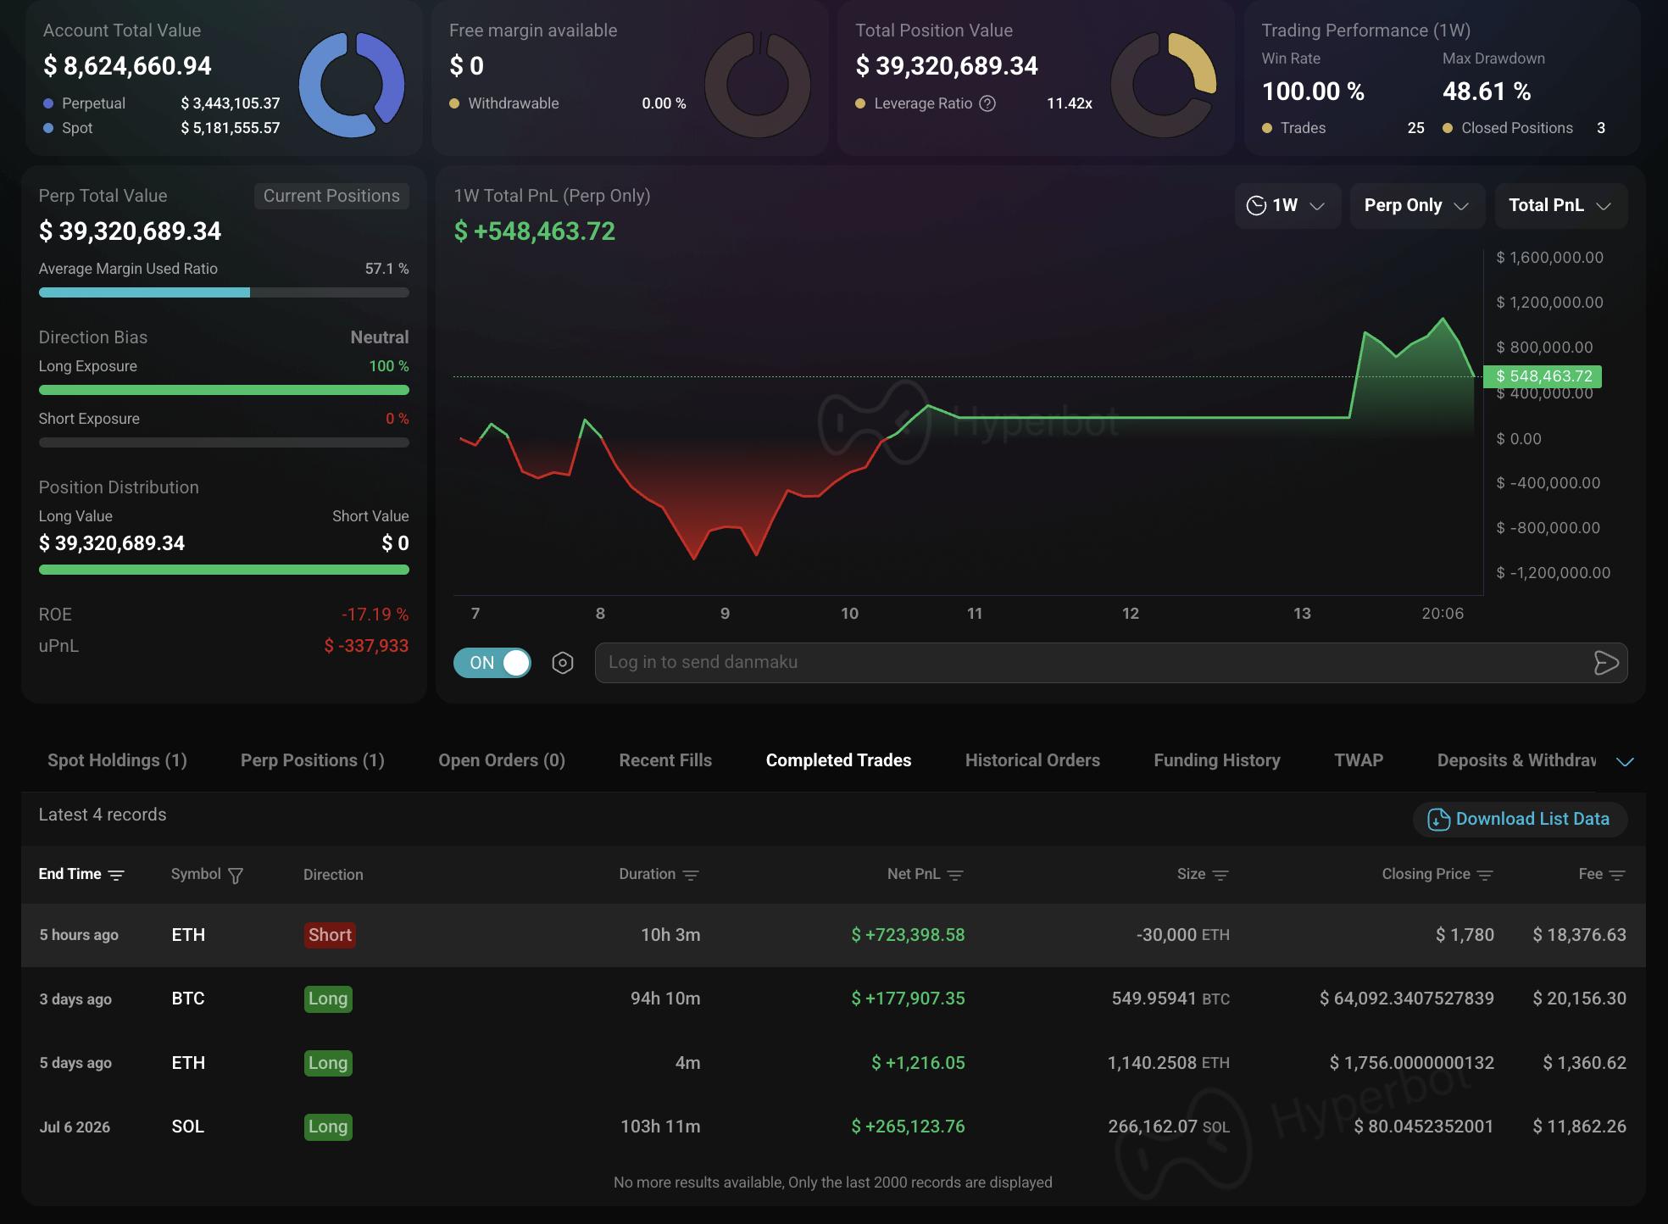The image size is (1668, 1224).
Task: Sort by Duration column icon
Action: tap(691, 875)
